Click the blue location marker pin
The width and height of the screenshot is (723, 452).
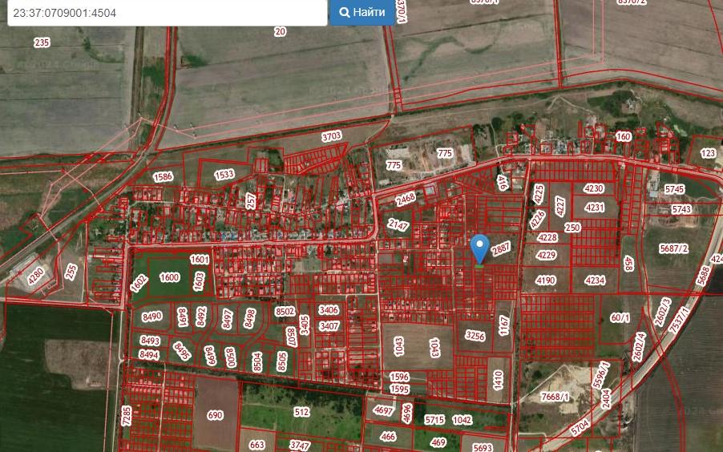(x=479, y=248)
